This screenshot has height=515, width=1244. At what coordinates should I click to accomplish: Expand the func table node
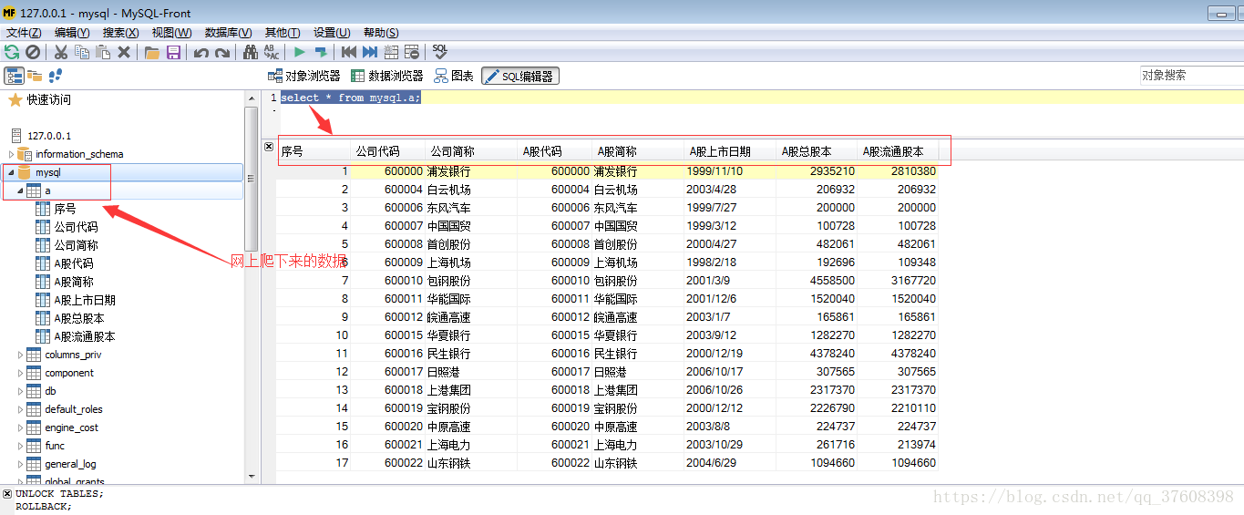click(x=20, y=446)
